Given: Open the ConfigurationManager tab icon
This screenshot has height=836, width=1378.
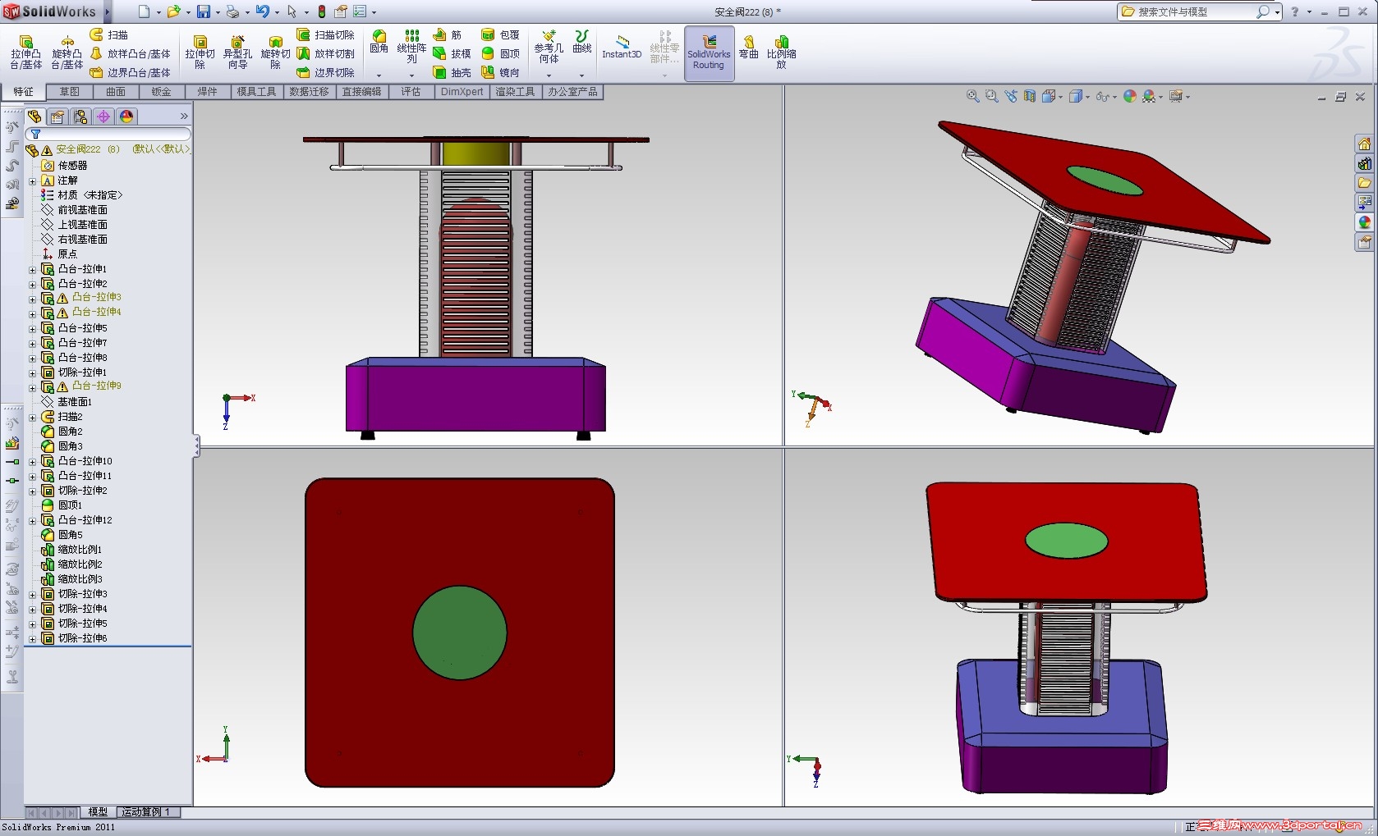Looking at the screenshot, I should pos(80,116).
